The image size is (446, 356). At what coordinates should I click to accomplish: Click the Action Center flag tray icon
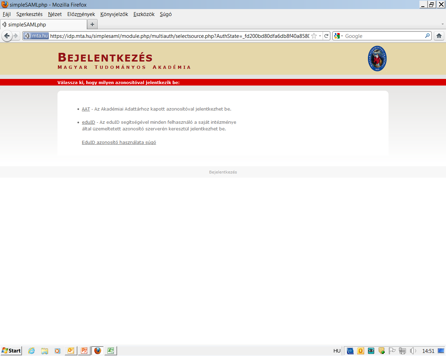[392, 351]
